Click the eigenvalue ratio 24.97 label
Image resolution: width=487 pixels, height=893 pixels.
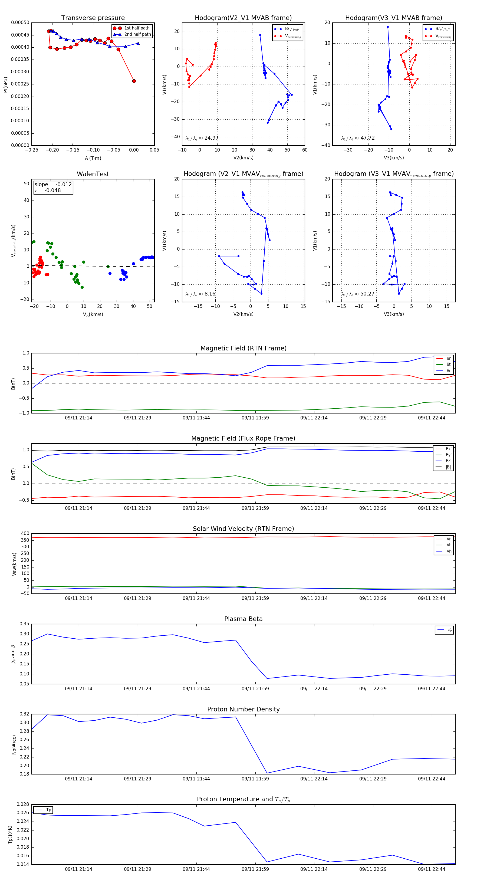click(202, 138)
